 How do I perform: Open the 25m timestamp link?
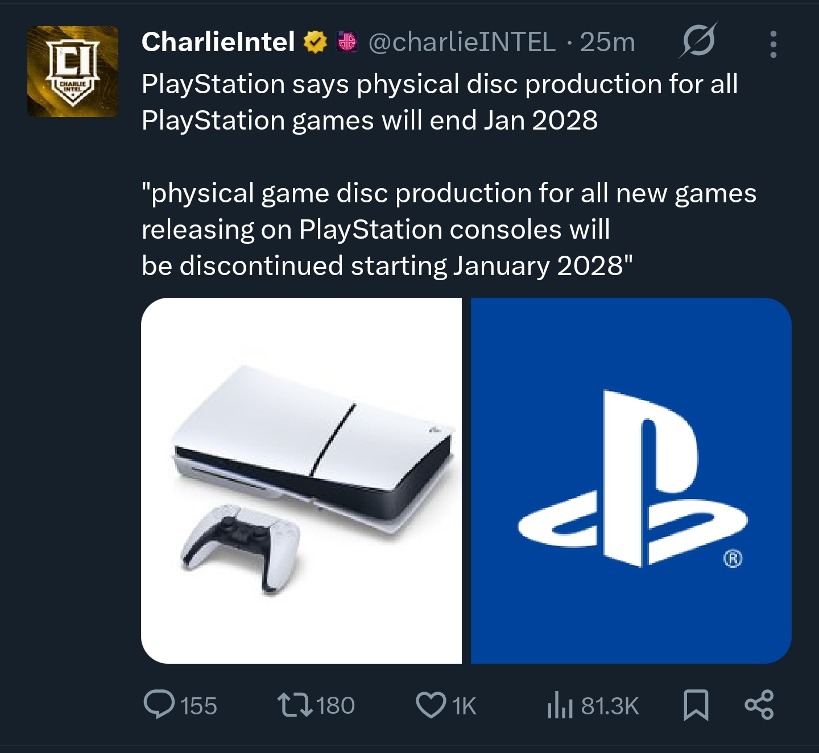click(x=607, y=42)
